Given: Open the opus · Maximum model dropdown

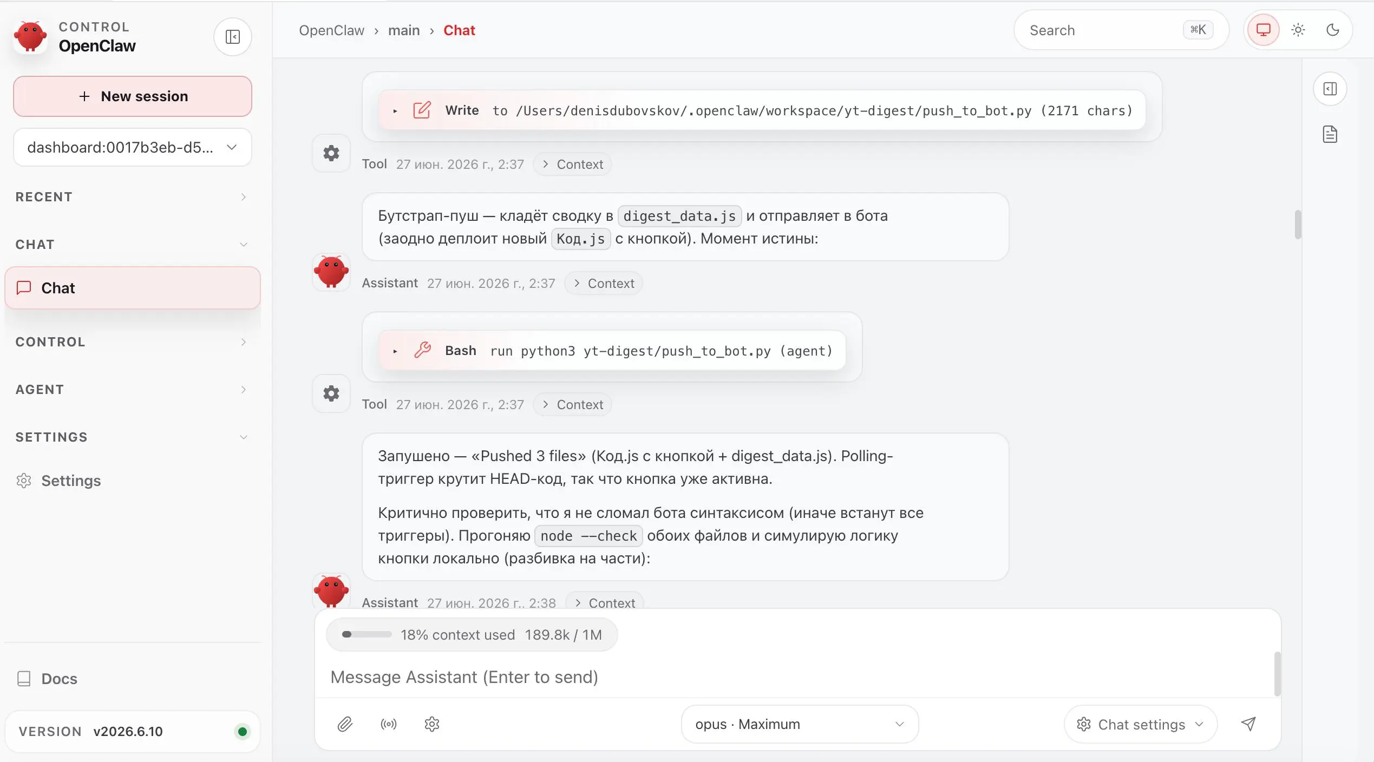Looking at the screenshot, I should [800, 724].
